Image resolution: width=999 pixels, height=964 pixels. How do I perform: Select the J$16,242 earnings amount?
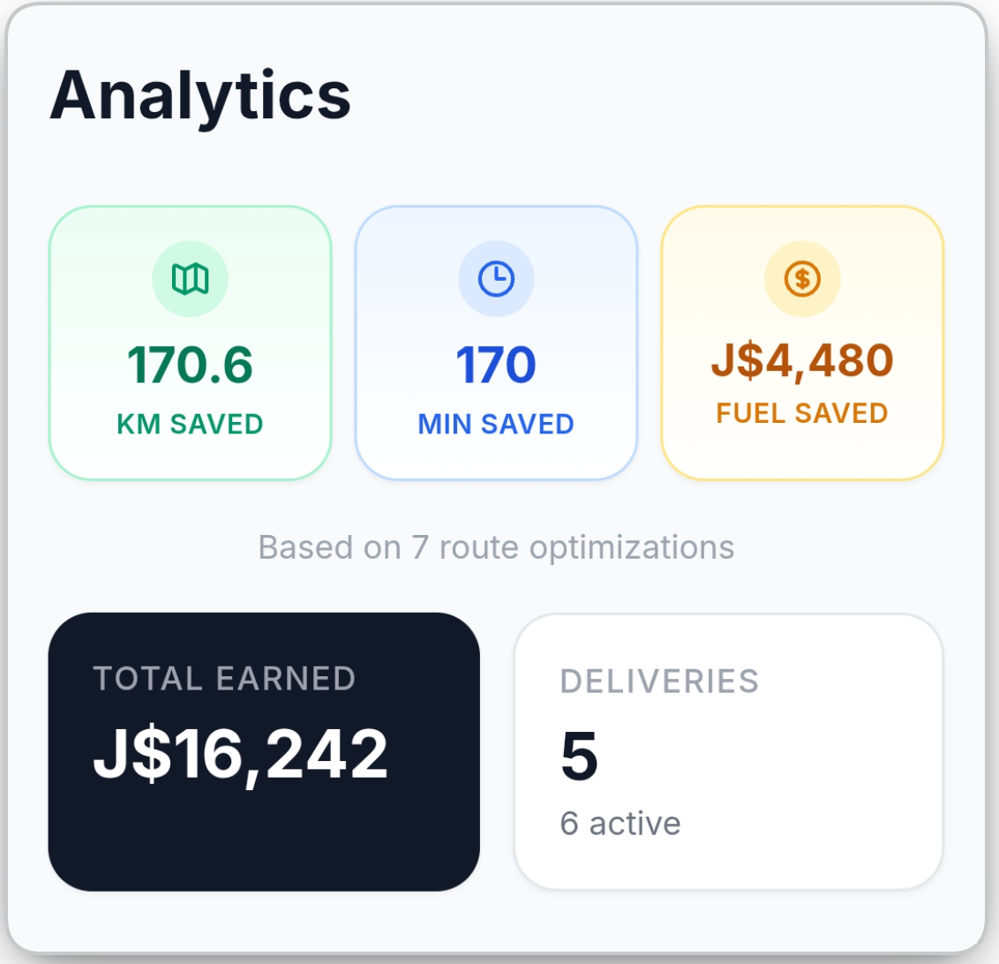(240, 754)
